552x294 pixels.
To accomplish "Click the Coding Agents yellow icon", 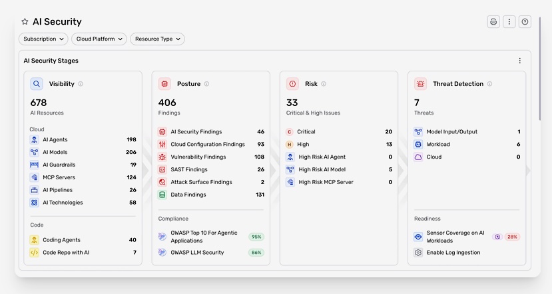I will [x=34, y=240].
